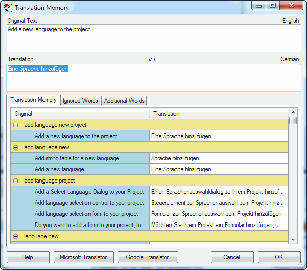Open Help for this dialog
Screen dimensions: 307x270
[28, 257]
